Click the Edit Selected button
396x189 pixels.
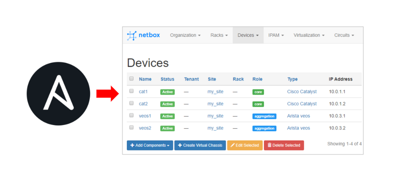(x=245, y=145)
